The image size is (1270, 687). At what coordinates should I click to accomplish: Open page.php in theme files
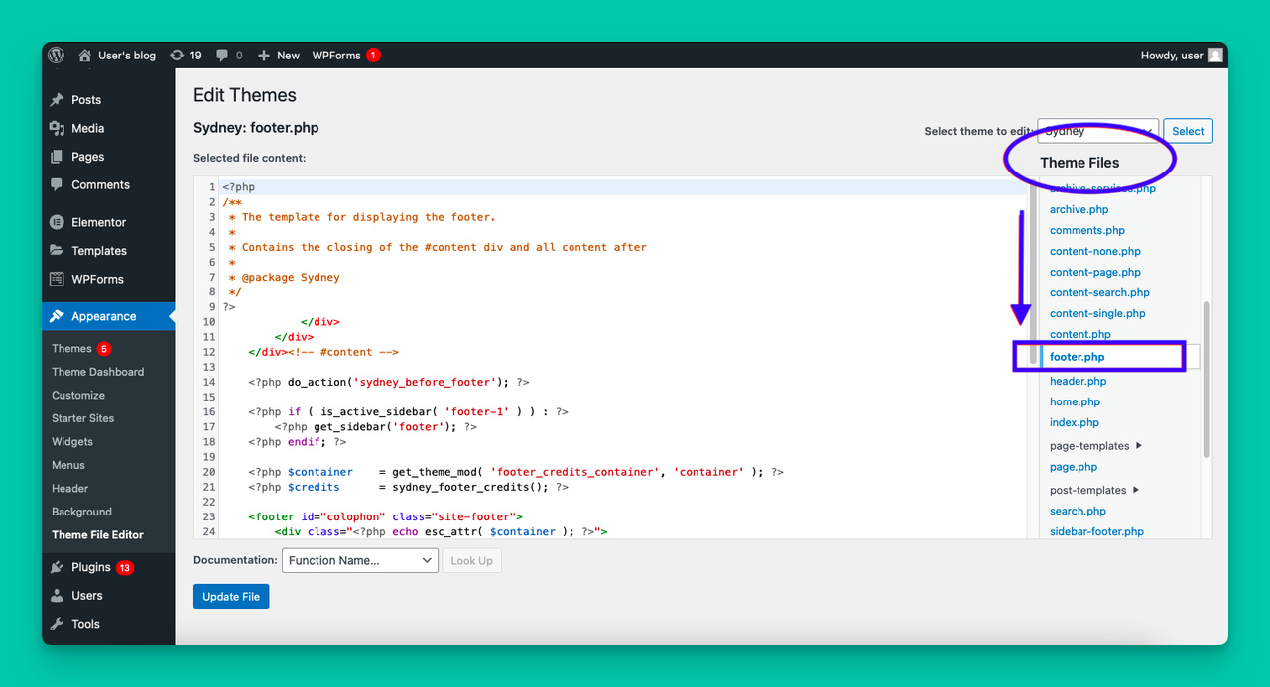1074,467
